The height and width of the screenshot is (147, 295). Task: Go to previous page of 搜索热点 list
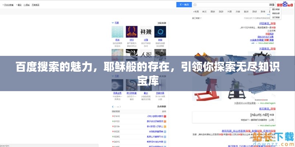[120, 107]
